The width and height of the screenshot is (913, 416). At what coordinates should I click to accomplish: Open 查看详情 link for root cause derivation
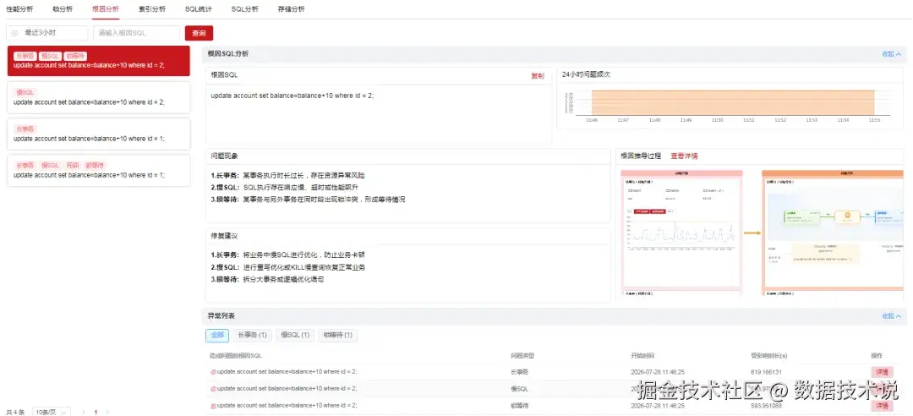[x=684, y=156]
